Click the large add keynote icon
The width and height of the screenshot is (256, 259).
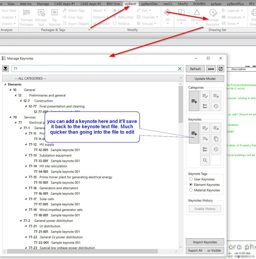pyautogui.click(x=194, y=133)
